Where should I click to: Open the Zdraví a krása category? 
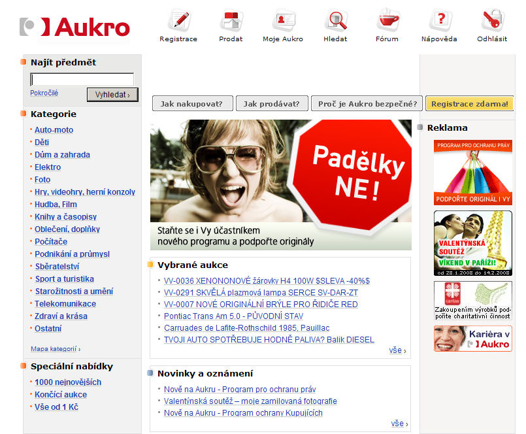click(61, 316)
